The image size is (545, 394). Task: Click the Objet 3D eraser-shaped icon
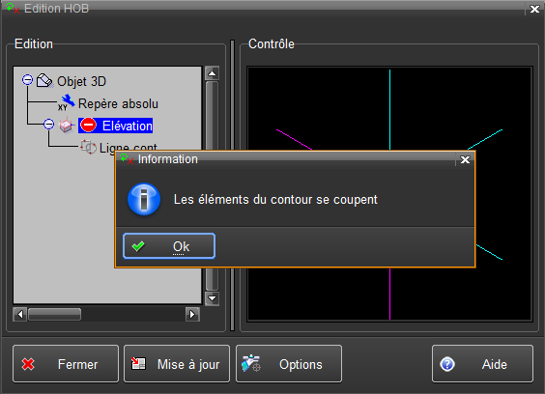tap(44, 81)
